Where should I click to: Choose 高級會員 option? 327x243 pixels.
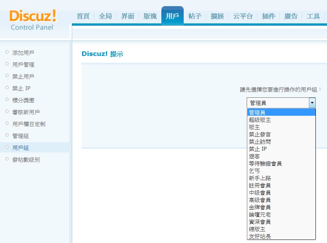point(281,200)
